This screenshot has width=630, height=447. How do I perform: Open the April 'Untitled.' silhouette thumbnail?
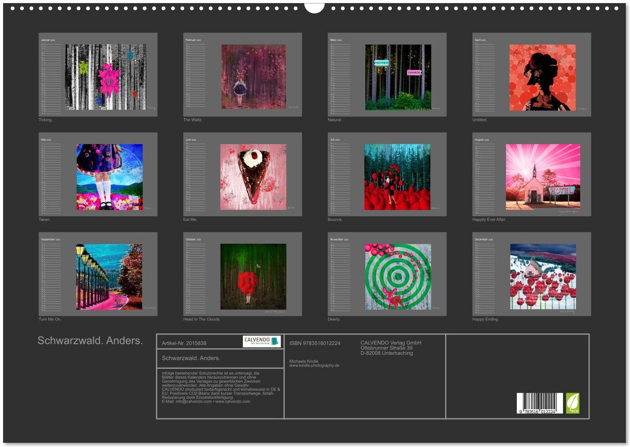click(531, 75)
